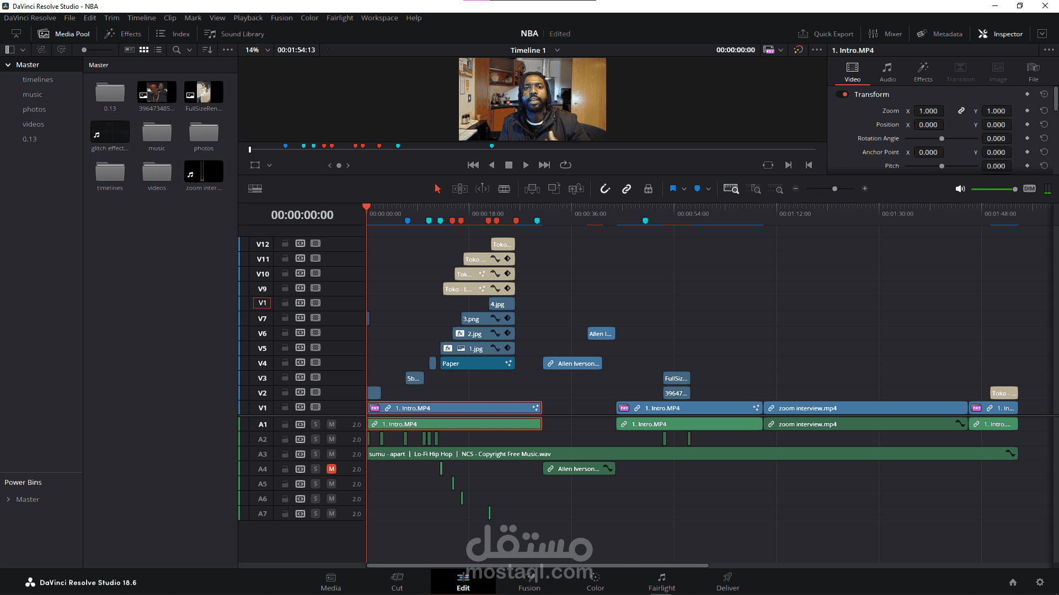Viewport: 1059px width, 595px height.
Task: Toggle the Transform enable switch
Action: click(x=843, y=94)
